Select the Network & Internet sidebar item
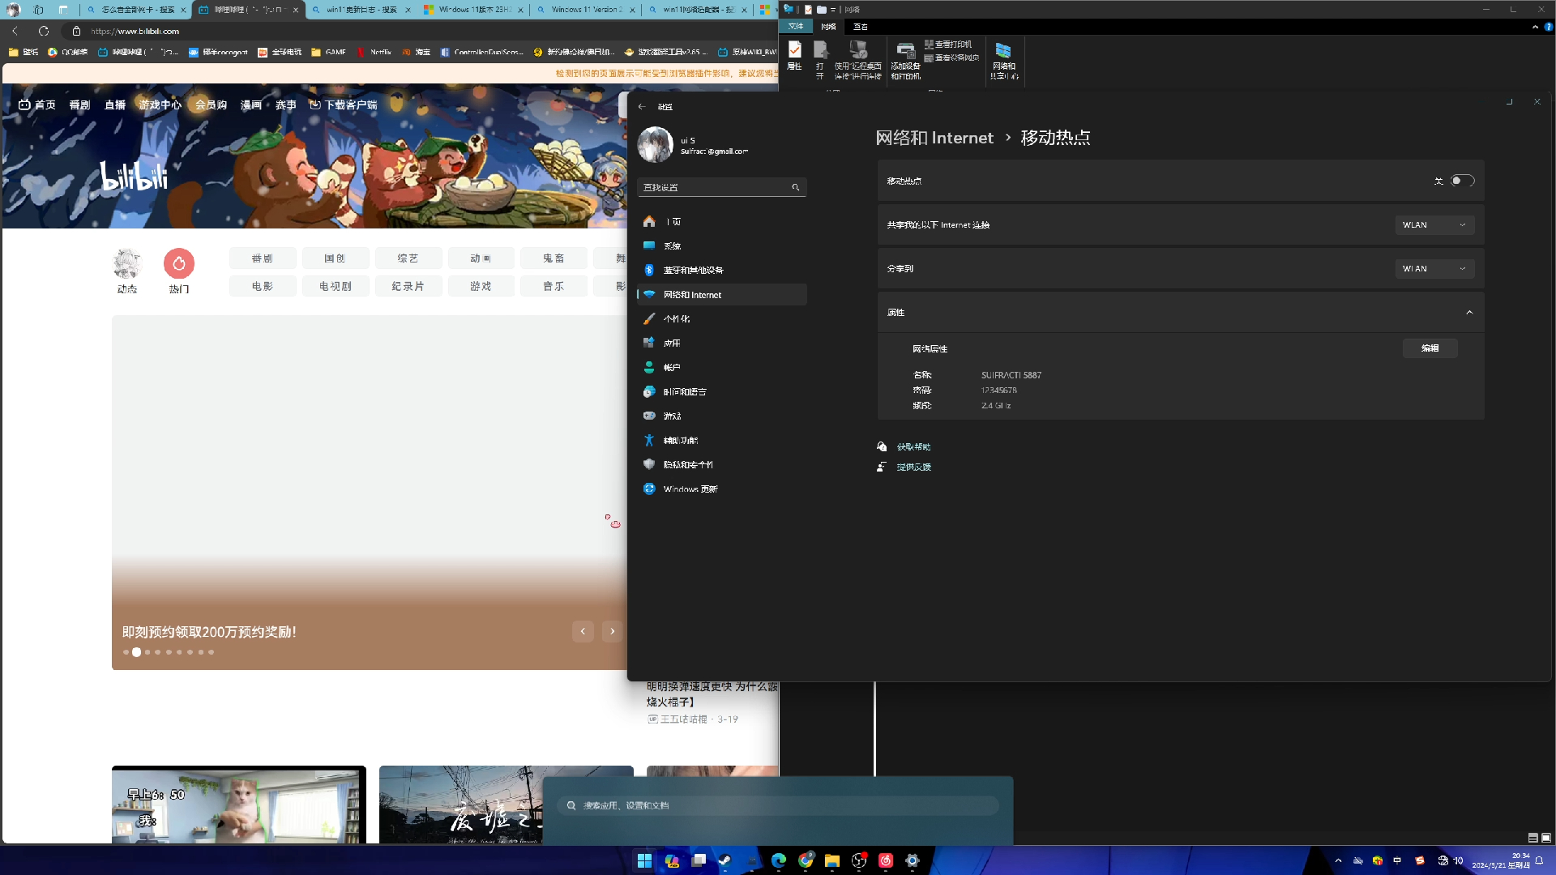 point(721,294)
